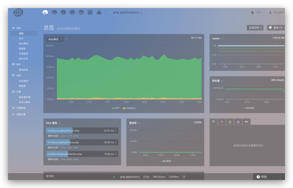The image size is (293, 188).
Task: Toggle Database series in chart legend
Action: (129, 108)
